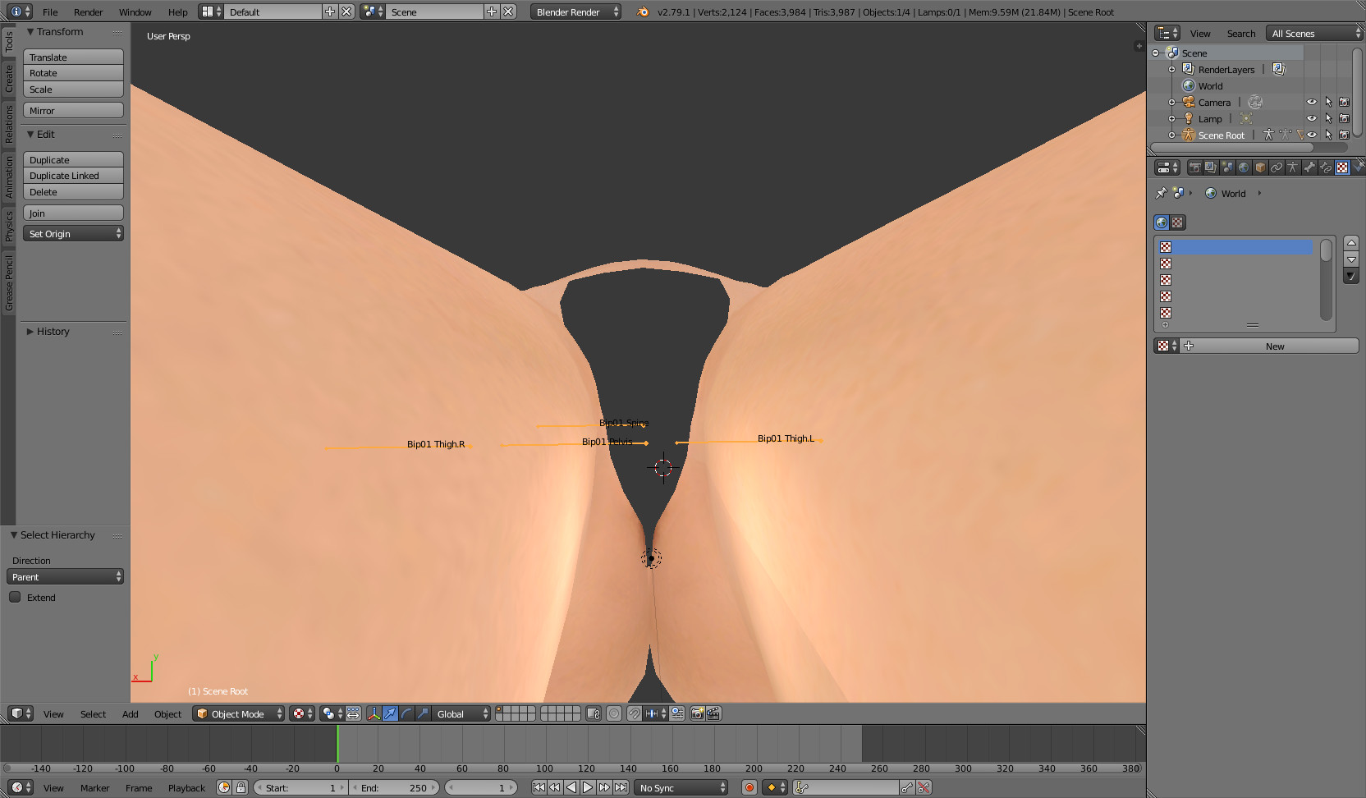Enable the rotate manipulator arc icon
The image size is (1366, 798).
tap(406, 713)
